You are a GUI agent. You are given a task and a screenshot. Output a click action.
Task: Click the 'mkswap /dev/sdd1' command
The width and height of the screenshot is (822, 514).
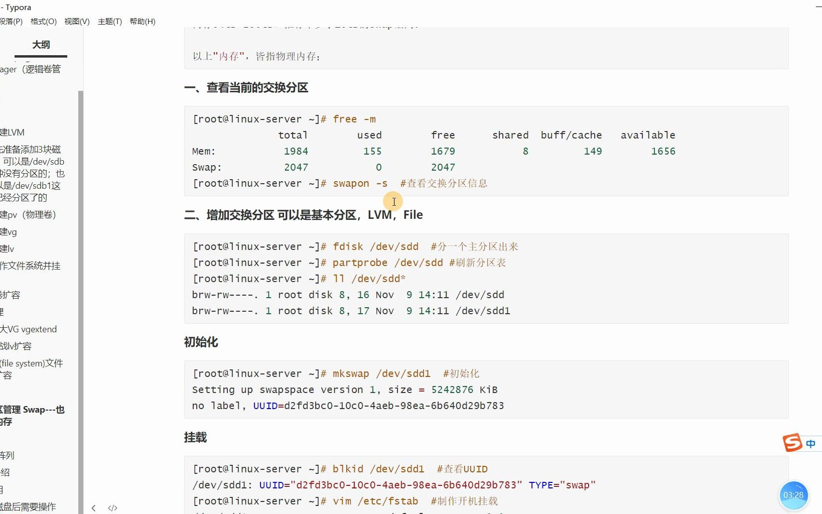pos(382,373)
